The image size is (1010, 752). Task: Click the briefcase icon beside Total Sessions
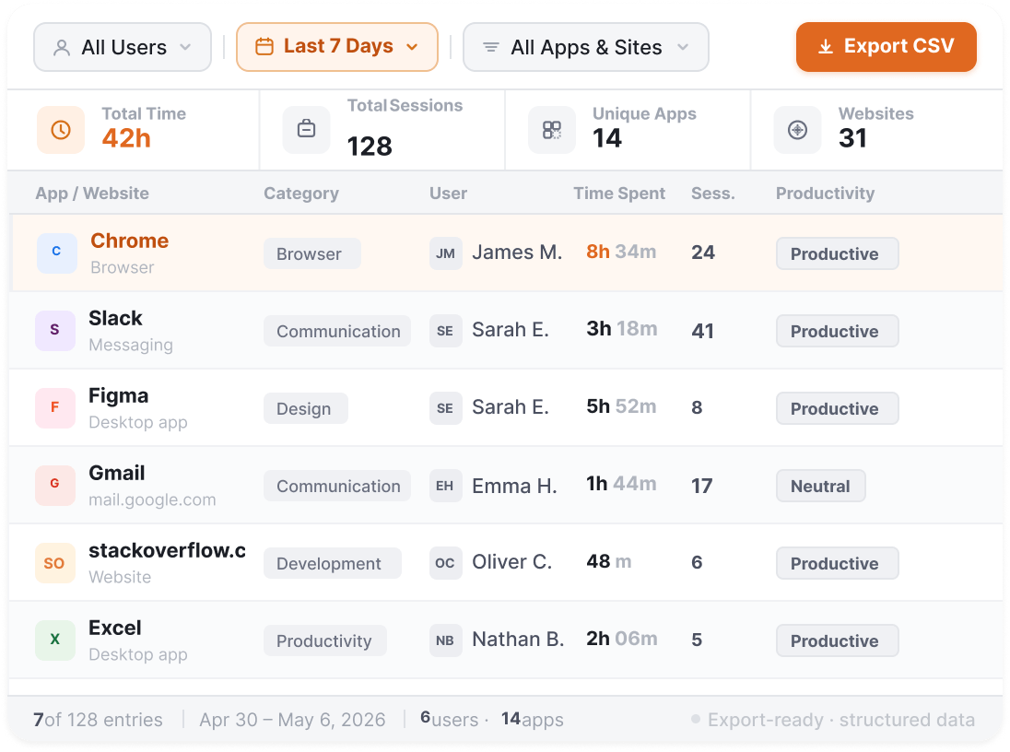pyautogui.click(x=307, y=130)
